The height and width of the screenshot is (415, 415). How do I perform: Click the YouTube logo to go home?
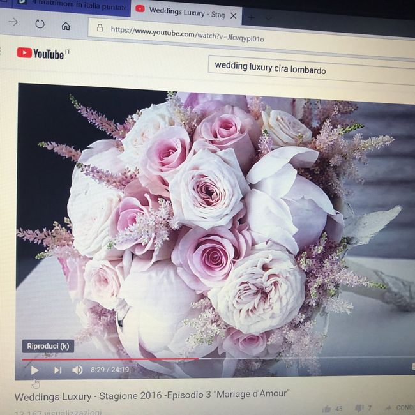tap(42, 54)
